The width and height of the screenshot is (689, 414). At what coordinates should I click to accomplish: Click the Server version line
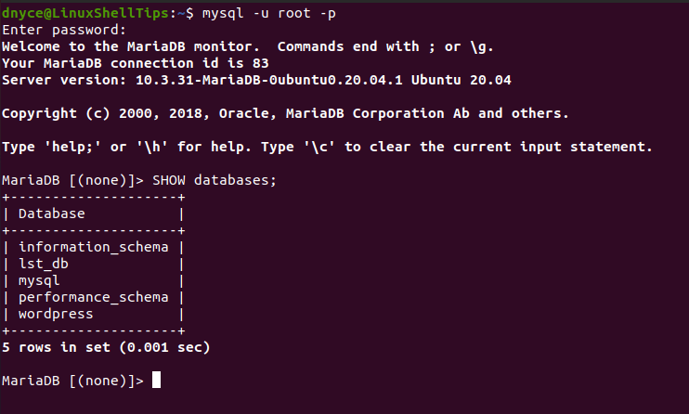(256, 80)
